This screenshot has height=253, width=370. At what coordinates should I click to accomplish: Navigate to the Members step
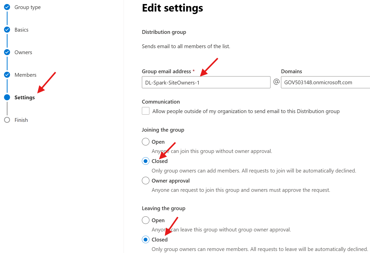(25, 75)
